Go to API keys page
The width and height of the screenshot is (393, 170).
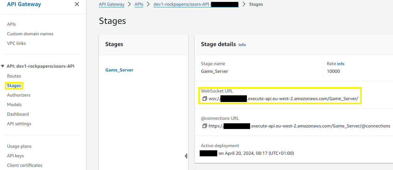(x=16, y=156)
